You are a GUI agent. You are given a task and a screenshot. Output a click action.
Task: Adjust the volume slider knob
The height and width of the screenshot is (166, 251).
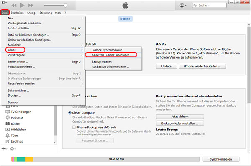[65, 5]
